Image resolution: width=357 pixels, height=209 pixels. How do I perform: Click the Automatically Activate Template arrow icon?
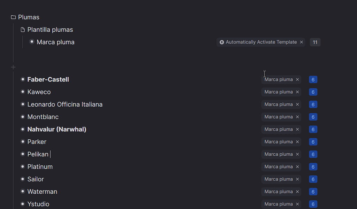point(222,42)
